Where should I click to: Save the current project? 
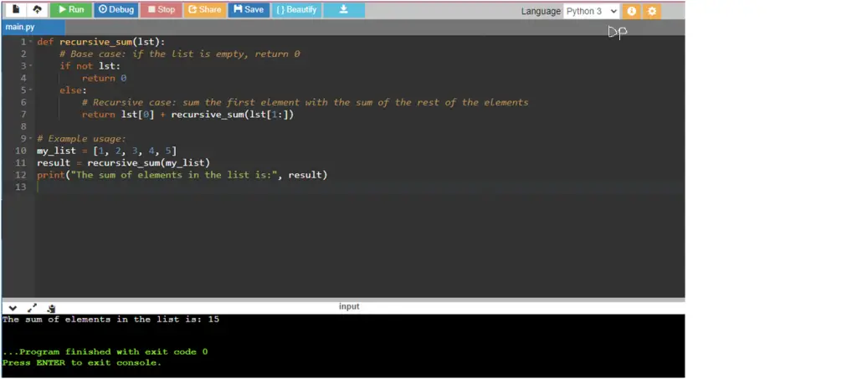tap(249, 10)
